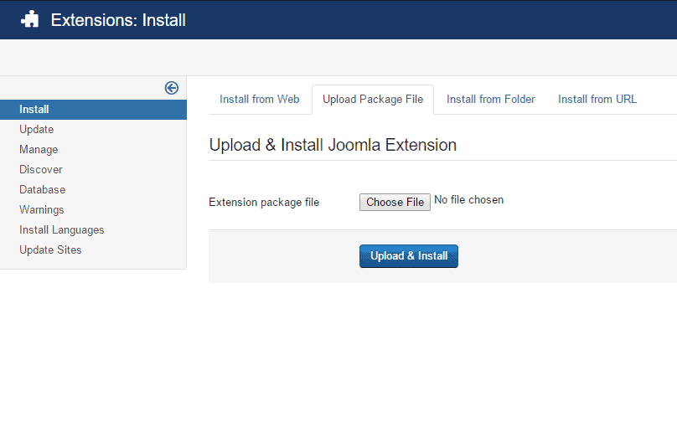Open the Install from URL tab
The width and height of the screenshot is (677, 422).
coord(597,100)
